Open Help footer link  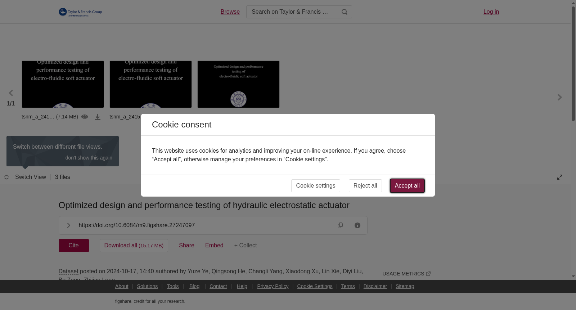tap(242, 286)
